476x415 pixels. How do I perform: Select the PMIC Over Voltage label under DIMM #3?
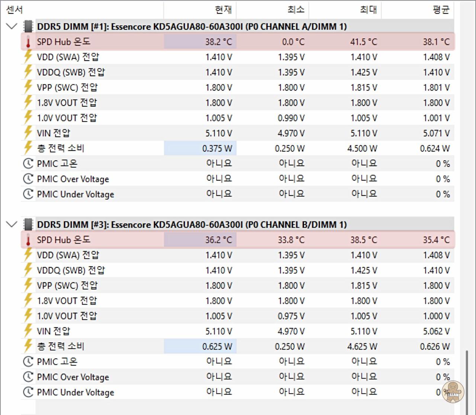click(x=73, y=377)
